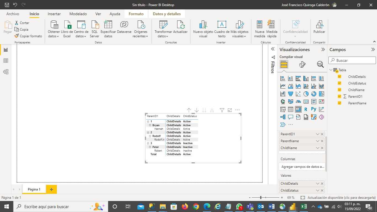Collapse the Peter row in matrix
Image resolution: width=377 pixels, height=212 pixels.
[150, 147]
